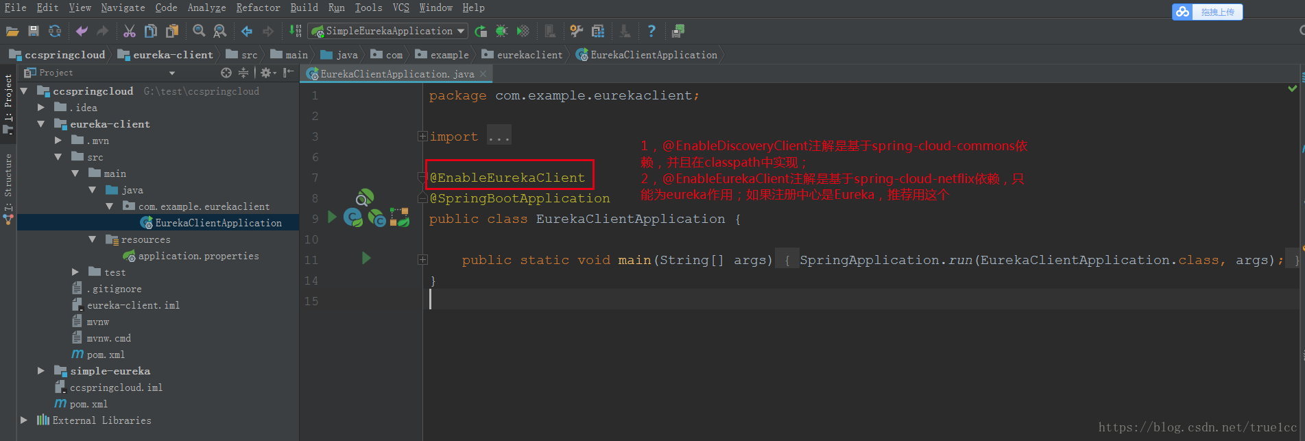Open the Refactor menu
The image size is (1305, 441).
[x=258, y=8]
